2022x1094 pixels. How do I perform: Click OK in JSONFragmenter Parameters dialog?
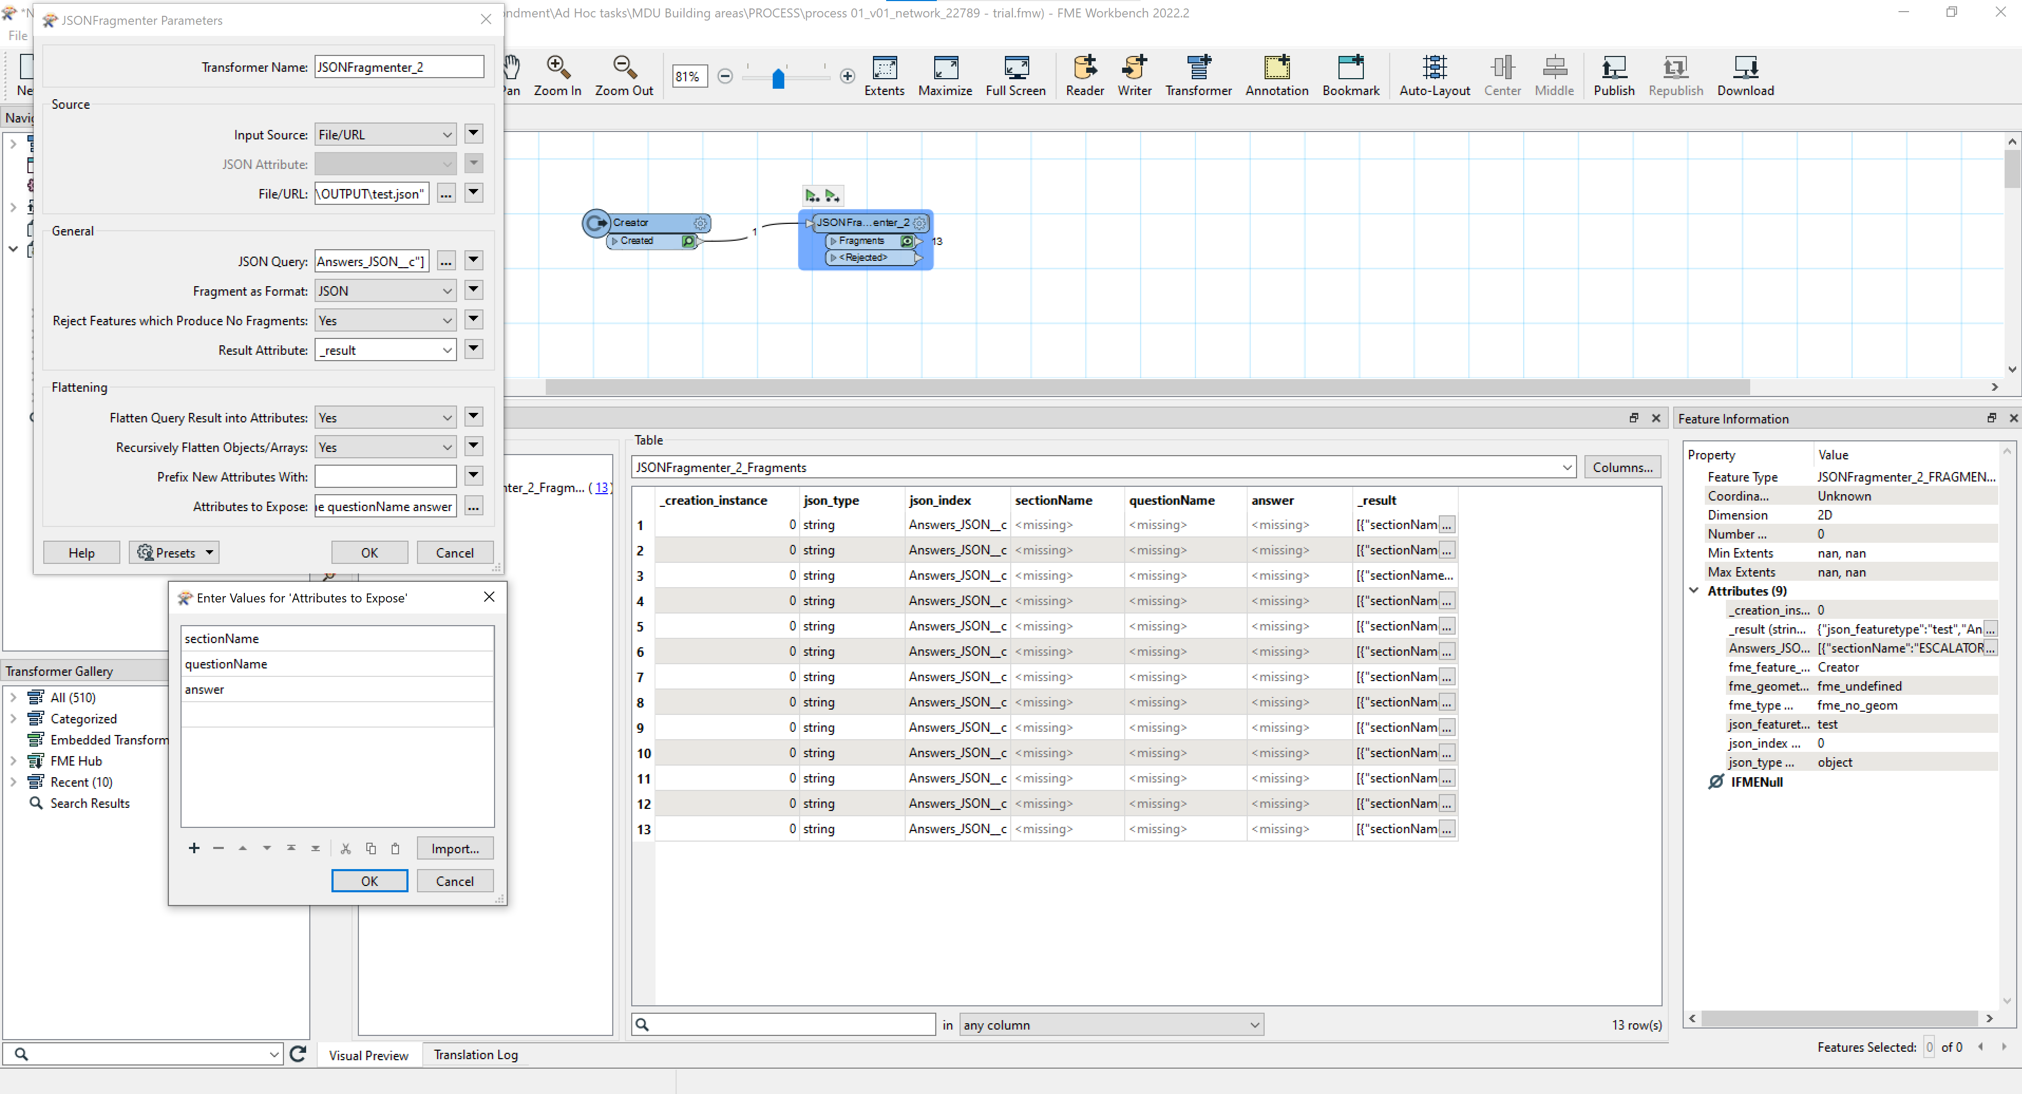(369, 553)
